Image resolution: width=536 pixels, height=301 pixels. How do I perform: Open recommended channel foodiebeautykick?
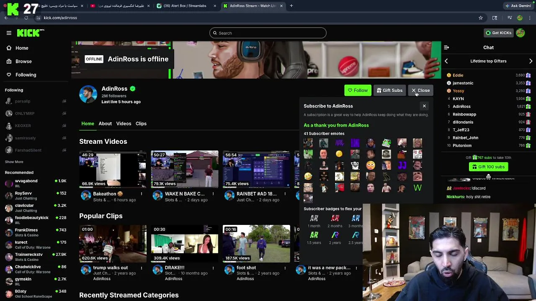click(36, 220)
